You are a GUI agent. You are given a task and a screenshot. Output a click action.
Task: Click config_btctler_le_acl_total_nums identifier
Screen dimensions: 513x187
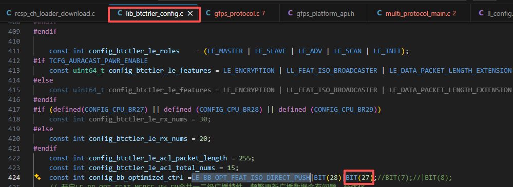tap(152, 168)
